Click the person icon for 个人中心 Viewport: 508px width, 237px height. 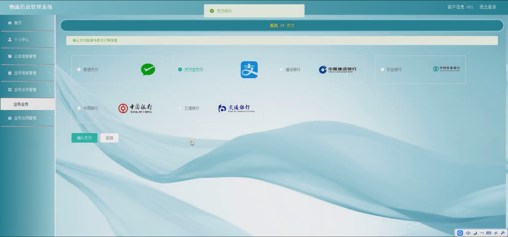click(x=10, y=40)
